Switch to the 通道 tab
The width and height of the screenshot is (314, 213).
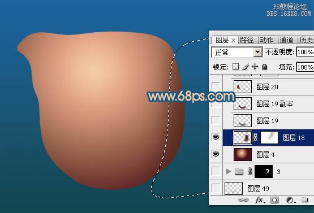coord(287,40)
